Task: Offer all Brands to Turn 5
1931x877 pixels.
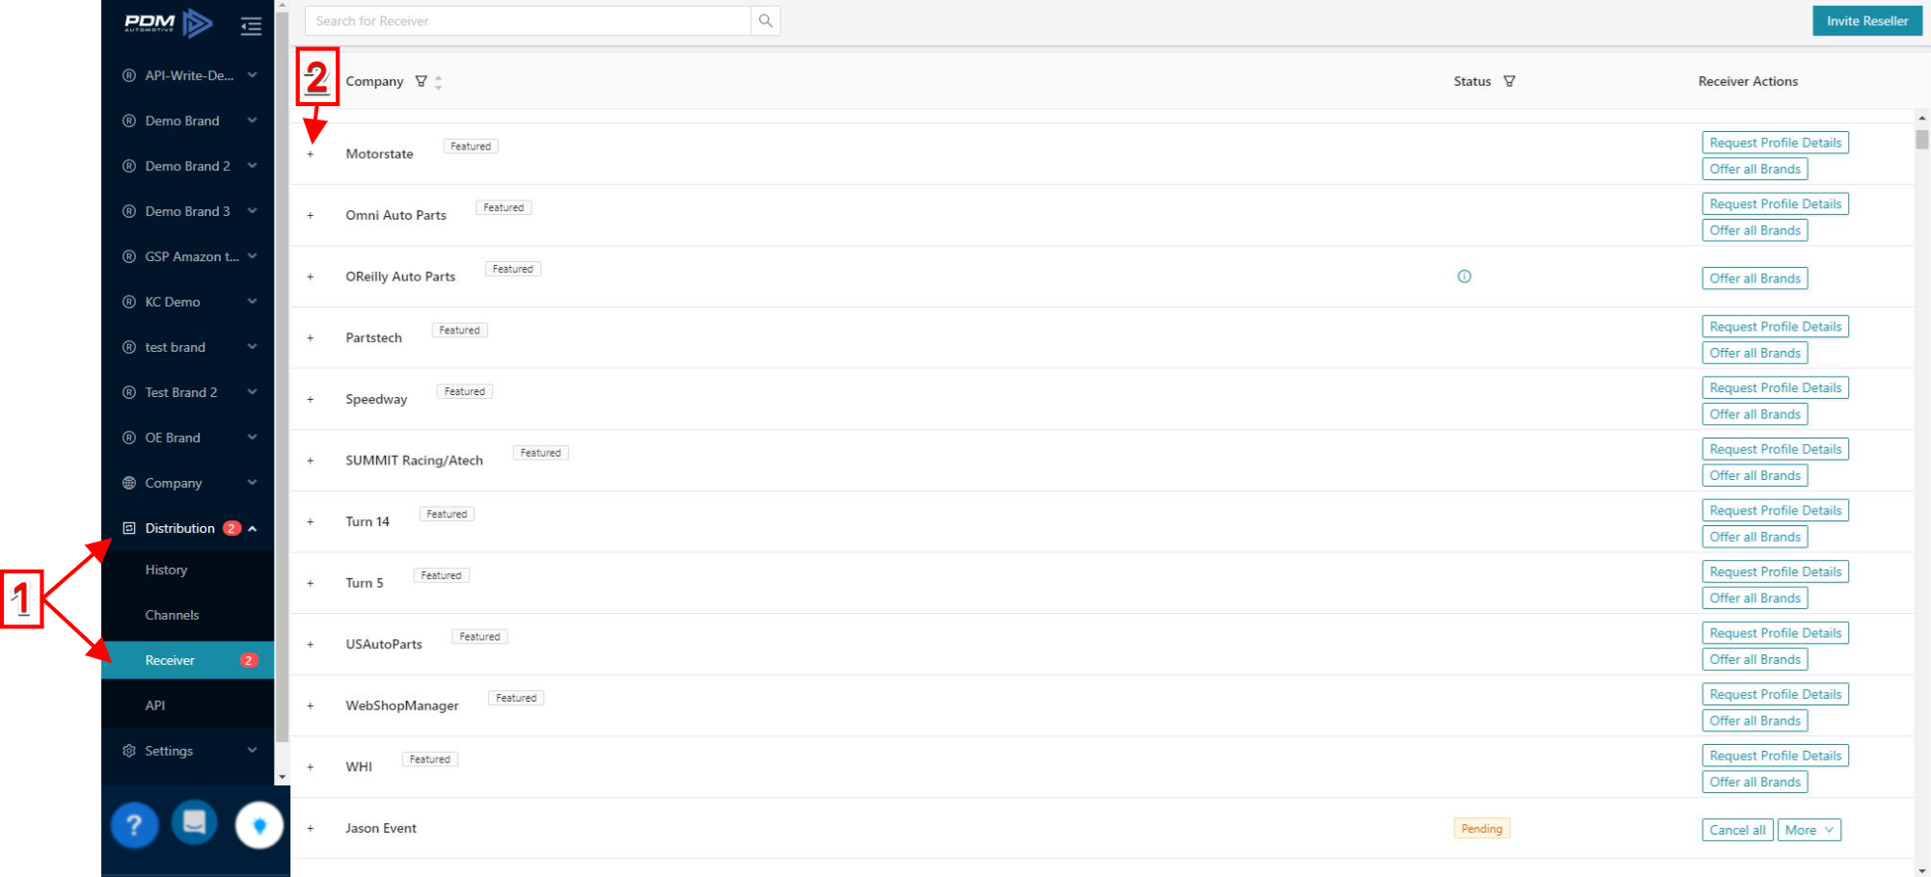Action: point(1754,598)
